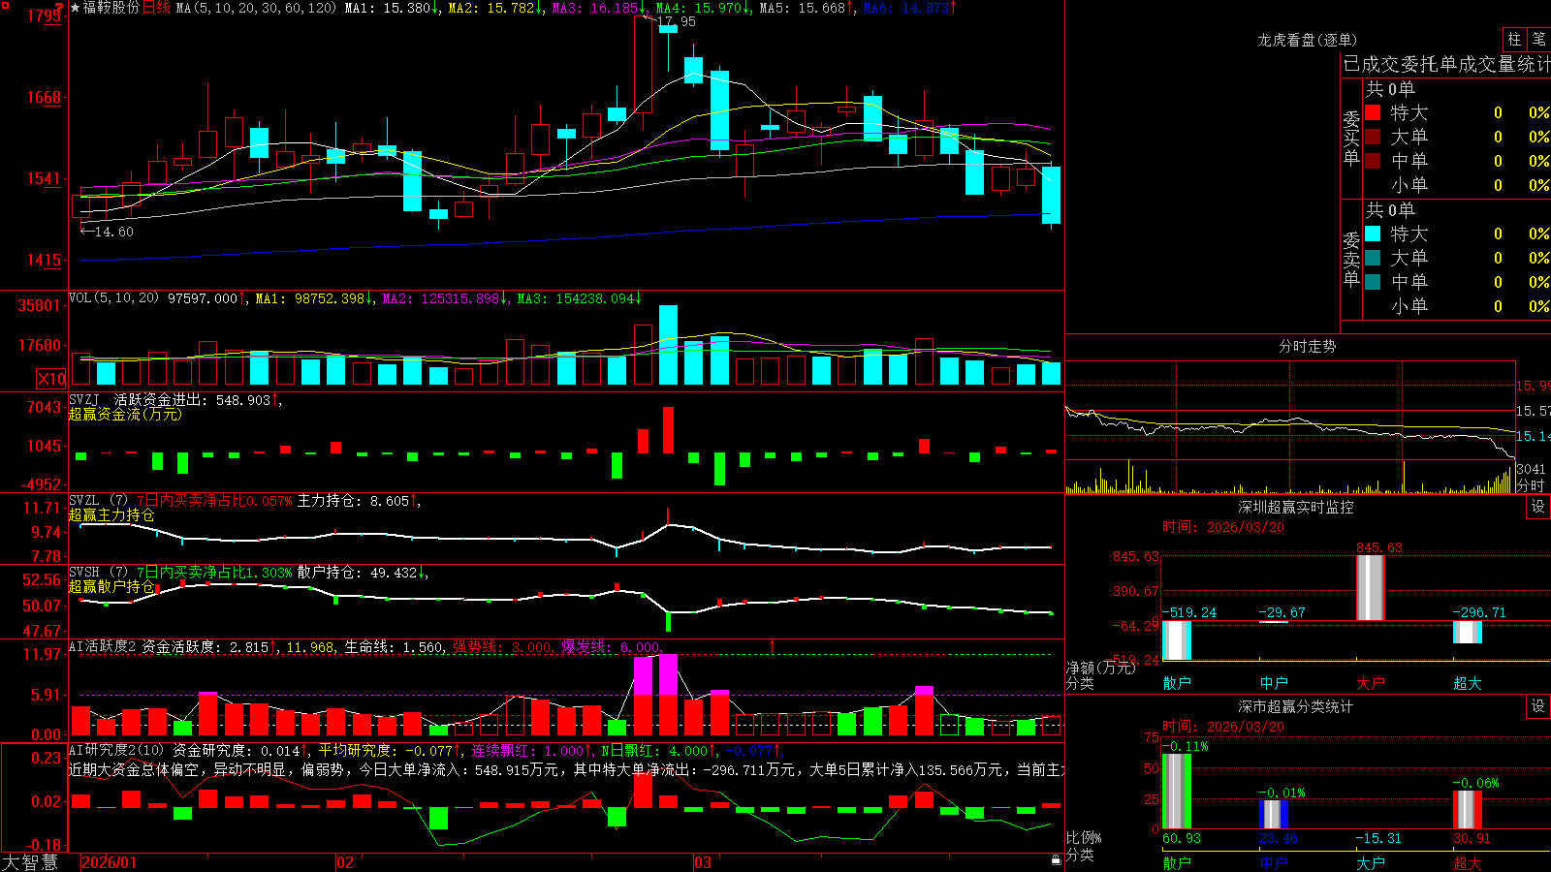
Task: Click the red 特大 buy order swatch
Action: pos(1373,112)
